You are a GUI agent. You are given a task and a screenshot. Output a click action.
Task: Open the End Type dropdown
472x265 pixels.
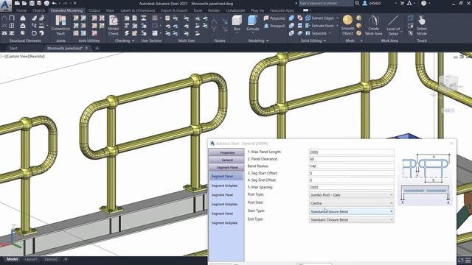click(x=351, y=219)
